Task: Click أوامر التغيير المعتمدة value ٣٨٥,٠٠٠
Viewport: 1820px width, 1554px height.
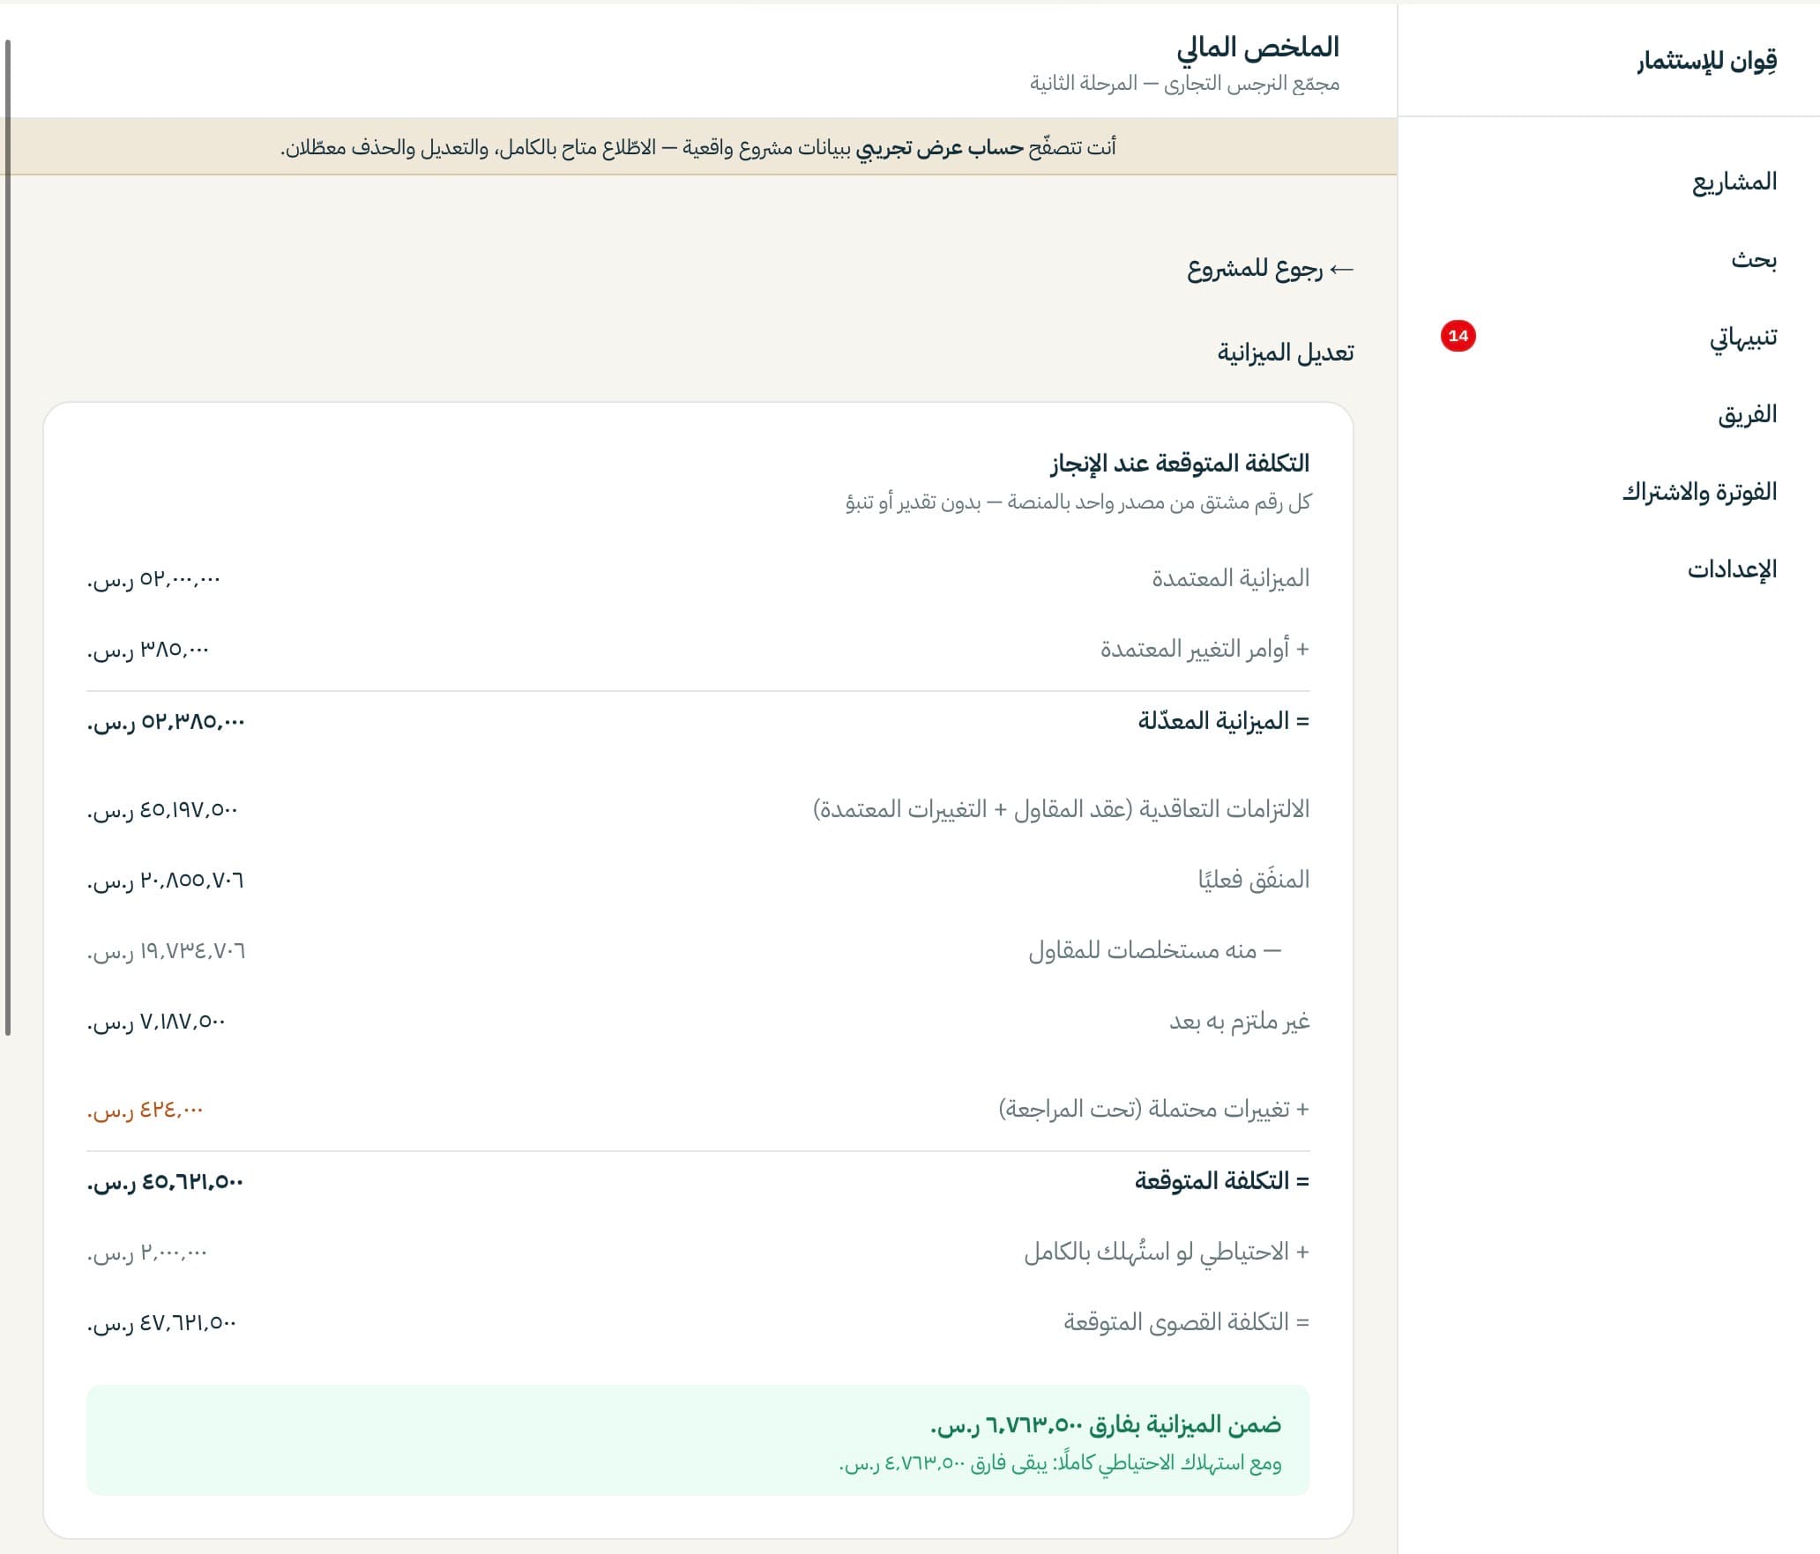Action: point(148,650)
